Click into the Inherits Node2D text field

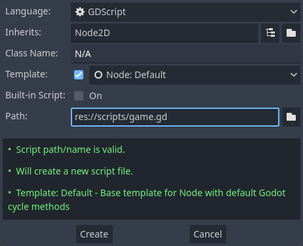pos(165,33)
